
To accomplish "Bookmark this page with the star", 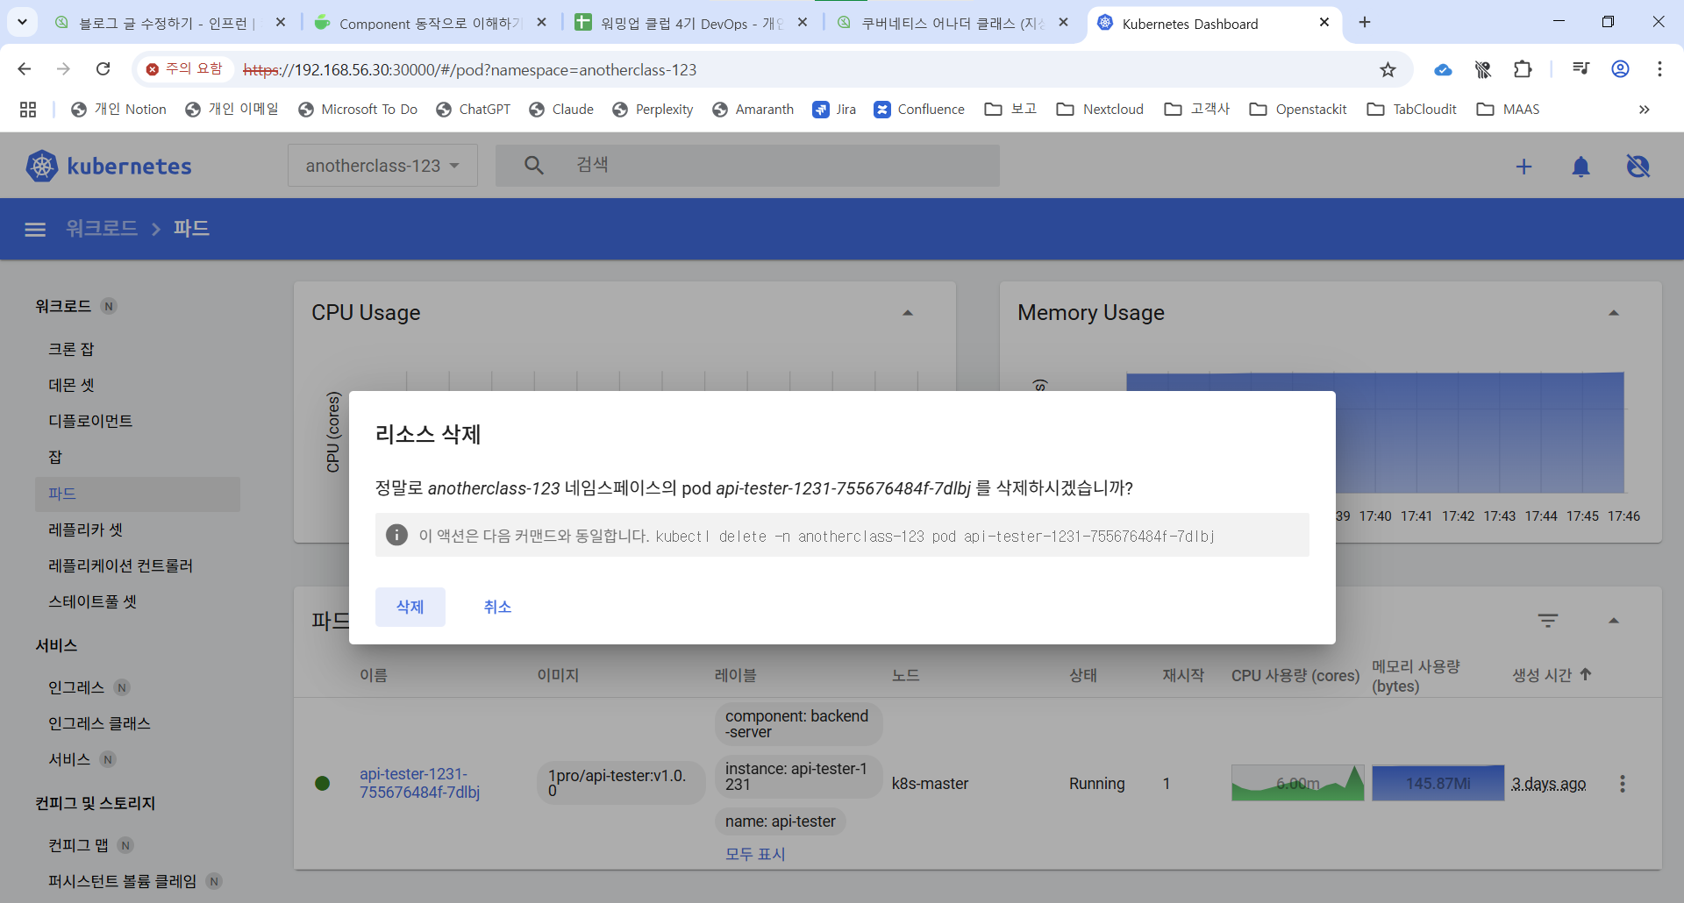I will pos(1388,69).
